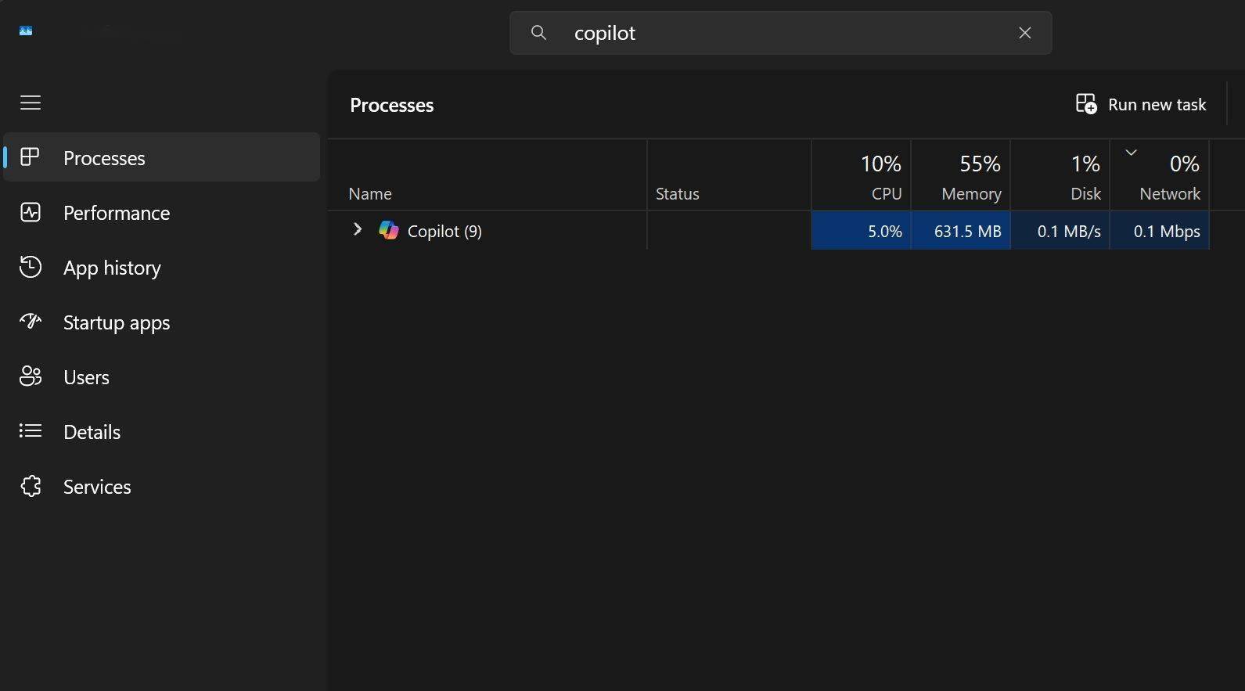The height and width of the screenshot is (691, 1245).
Task: Click the 0.1 Mbps network cell
Action: [1160, 231]
